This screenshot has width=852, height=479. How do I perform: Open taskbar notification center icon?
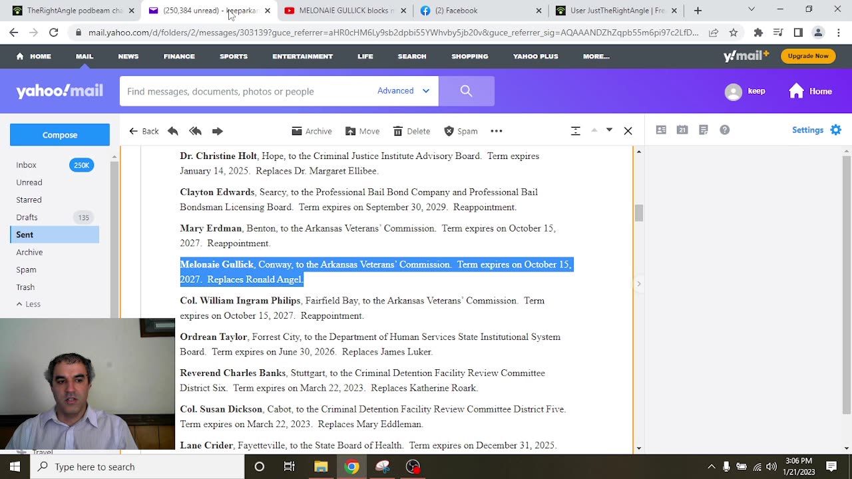click(831, 466)
